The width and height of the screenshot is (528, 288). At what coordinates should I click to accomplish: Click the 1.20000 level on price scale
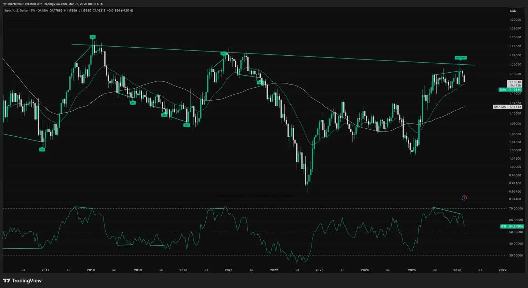515,65
